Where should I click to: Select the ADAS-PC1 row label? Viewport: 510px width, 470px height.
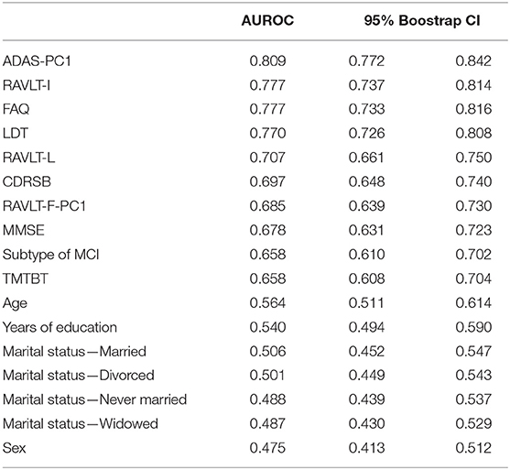point(37,60)
